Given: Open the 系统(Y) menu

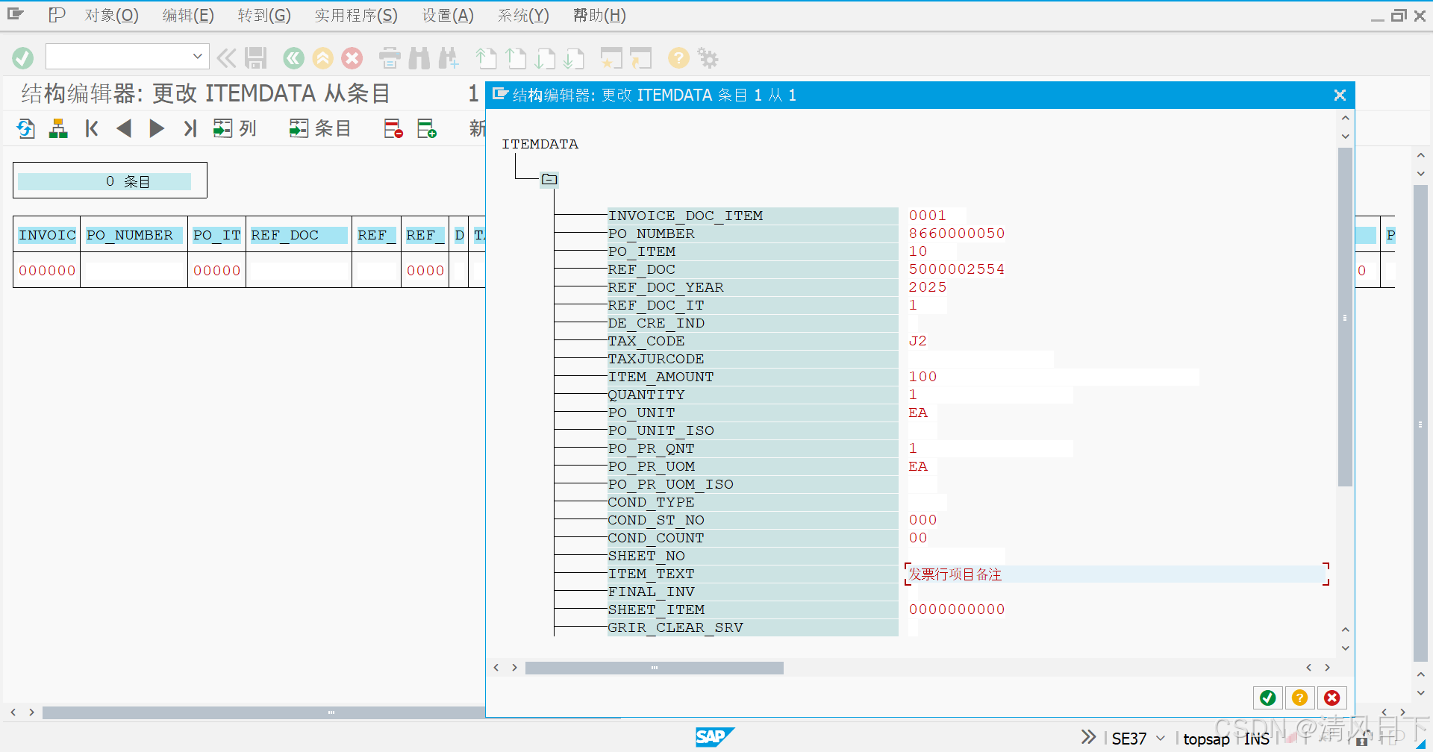Looking at the screenshot, I should pyautogui.click(x=522, y=15).
